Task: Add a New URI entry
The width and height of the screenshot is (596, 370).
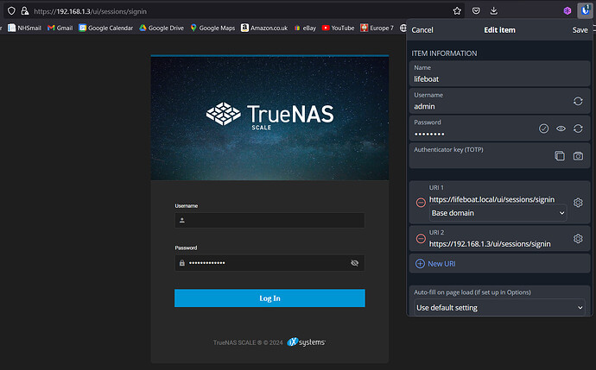Action: coord(499,263)
